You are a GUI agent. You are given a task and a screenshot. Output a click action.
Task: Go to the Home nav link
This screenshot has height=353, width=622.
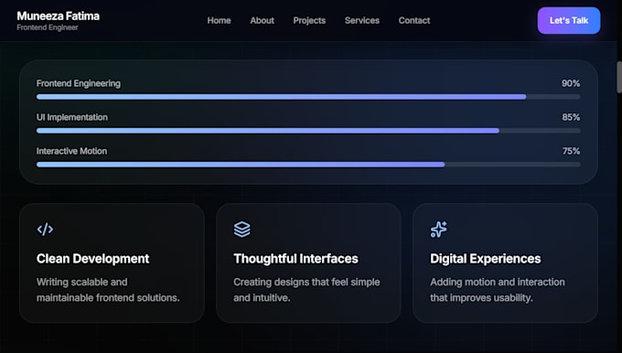[x=219, y=21]
